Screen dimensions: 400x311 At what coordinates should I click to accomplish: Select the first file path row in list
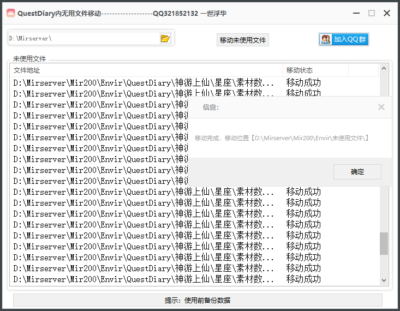(x=195, y=83)
